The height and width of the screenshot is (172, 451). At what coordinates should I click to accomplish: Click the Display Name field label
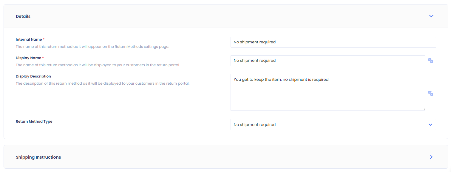(29, 58)
